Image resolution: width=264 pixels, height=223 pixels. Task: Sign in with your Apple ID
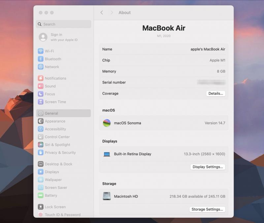point(64,37)
